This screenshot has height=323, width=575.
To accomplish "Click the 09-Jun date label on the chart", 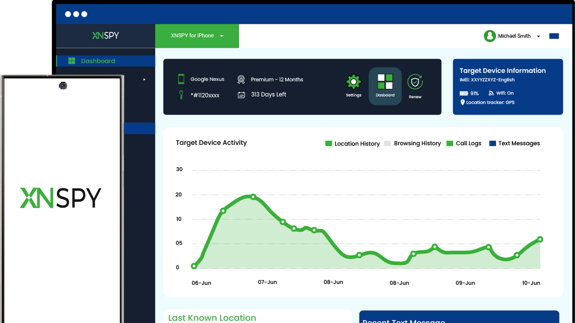I will click(x=465, y=283).
